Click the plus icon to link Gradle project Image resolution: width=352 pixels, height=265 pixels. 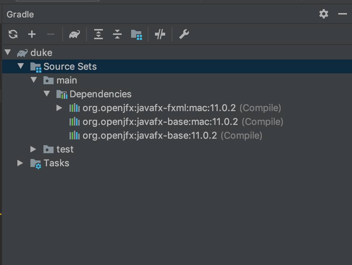[x=32, y=34]
